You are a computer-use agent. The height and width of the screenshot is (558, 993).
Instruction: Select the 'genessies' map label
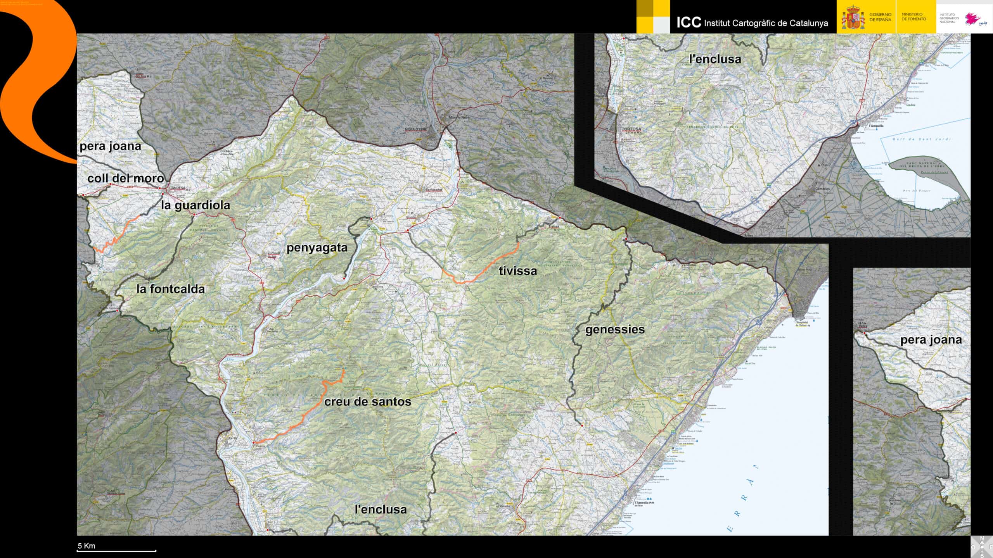click(614, 330)
